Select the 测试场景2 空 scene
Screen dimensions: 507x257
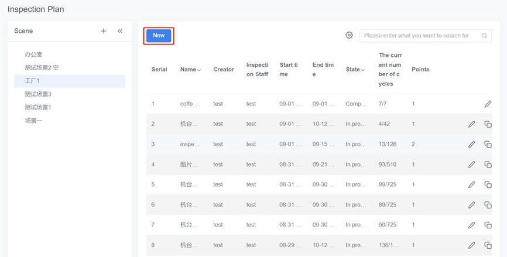[x=42, y=68]
